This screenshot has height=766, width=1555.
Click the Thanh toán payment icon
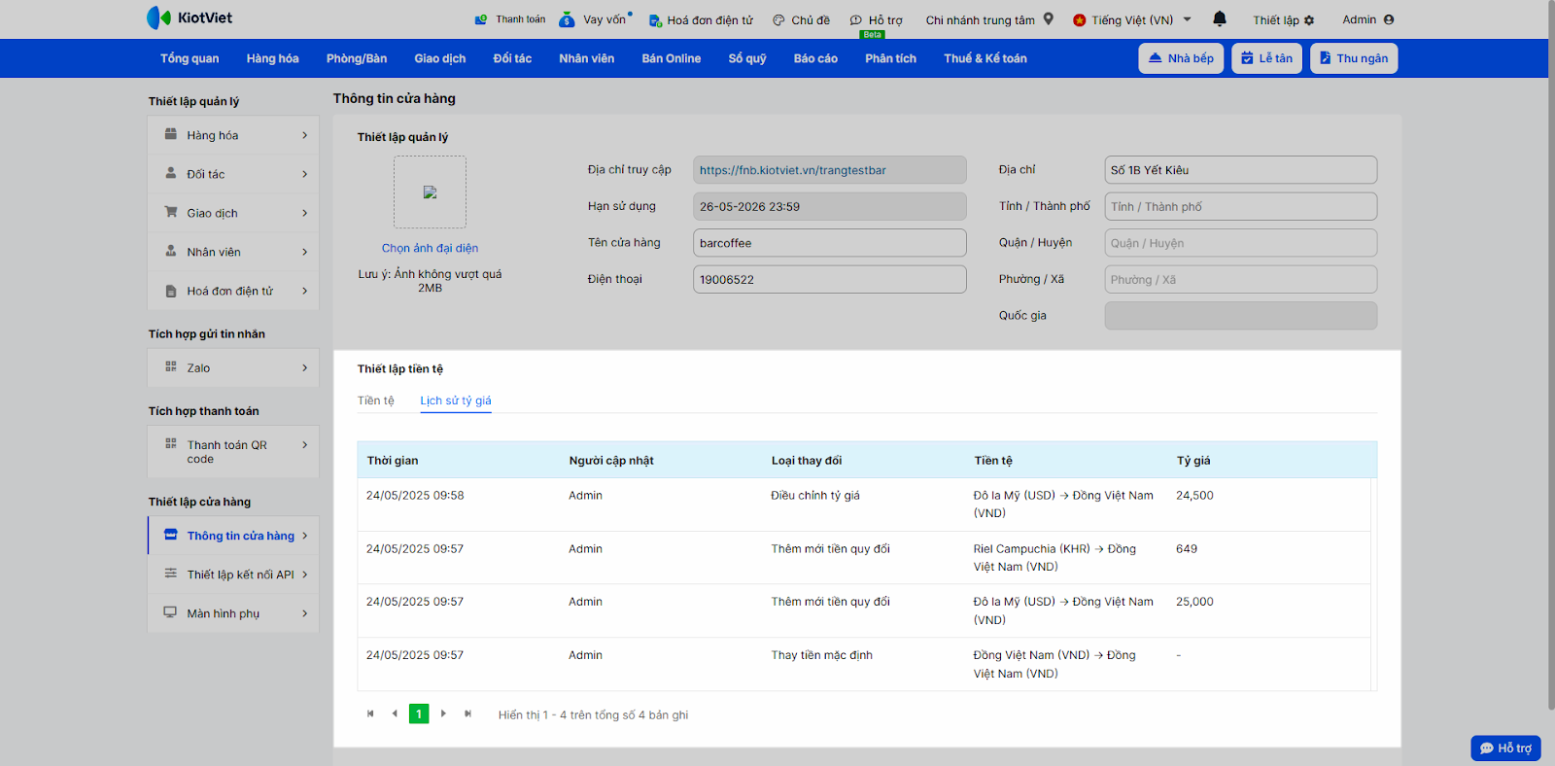pyautogui.click(x=481, y=19)
